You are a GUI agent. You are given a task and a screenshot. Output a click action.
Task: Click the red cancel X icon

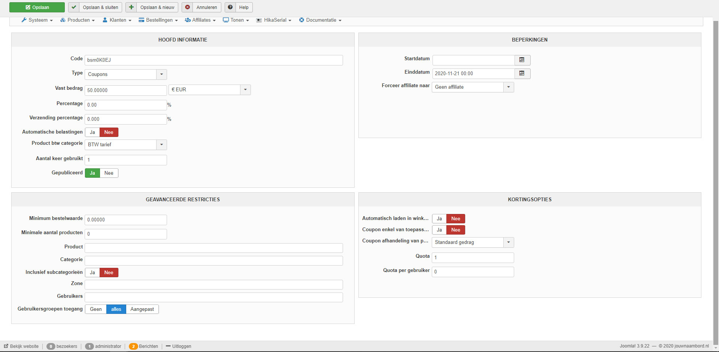tap(188, 7)
